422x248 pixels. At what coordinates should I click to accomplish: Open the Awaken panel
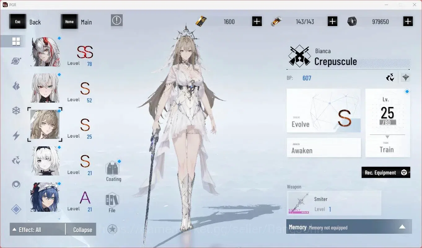[324, 148]
